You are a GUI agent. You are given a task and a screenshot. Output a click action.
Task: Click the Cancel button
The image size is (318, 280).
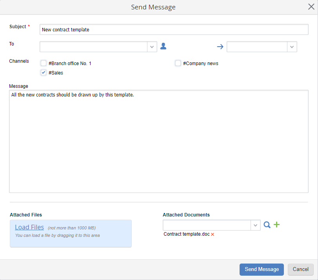coord(300,269)
